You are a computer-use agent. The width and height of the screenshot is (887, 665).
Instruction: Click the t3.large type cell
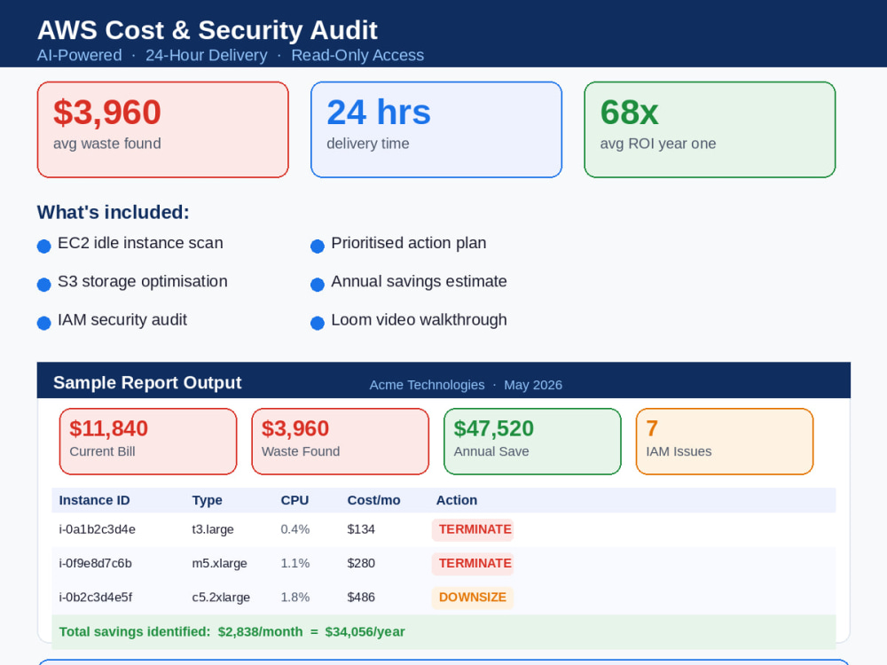[x=213, y=529]
